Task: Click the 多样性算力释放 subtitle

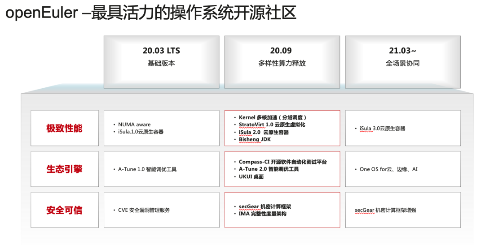Action: pos(282,63)
